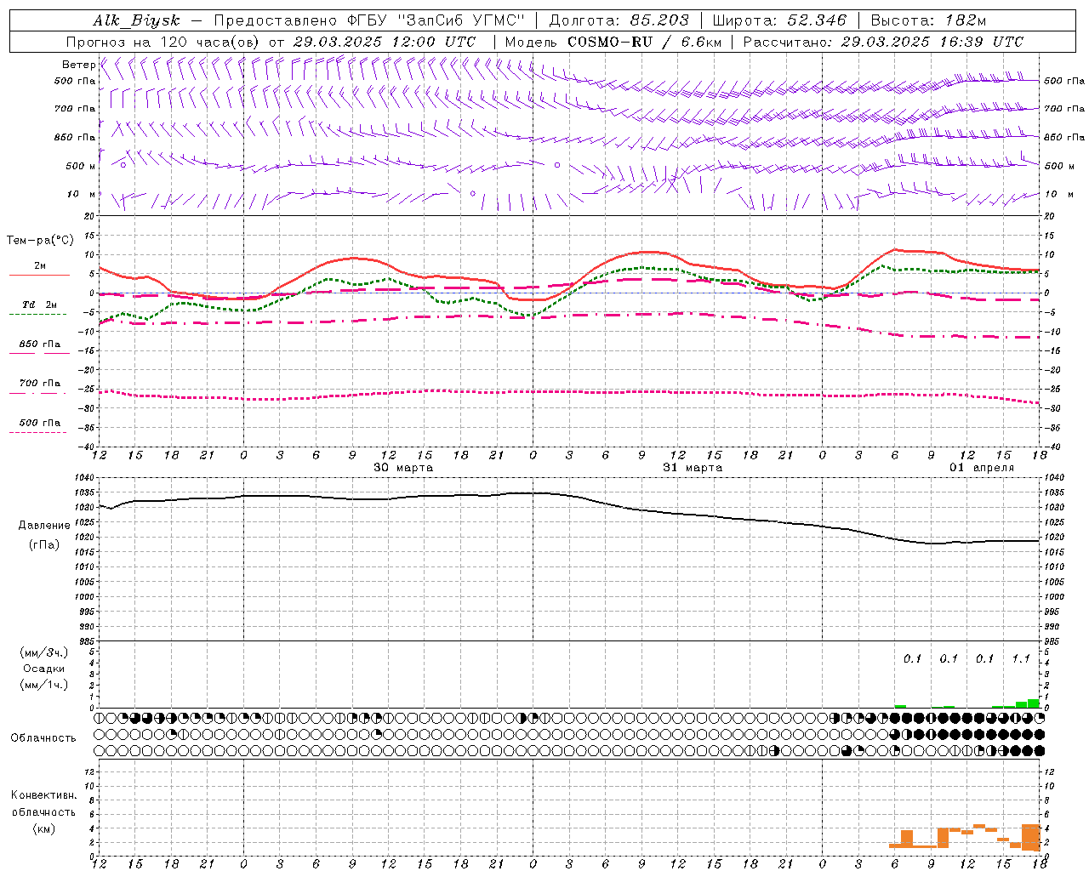Click 'Рассчитано: 29.03.2025 16:39 UTC' text

883,42
